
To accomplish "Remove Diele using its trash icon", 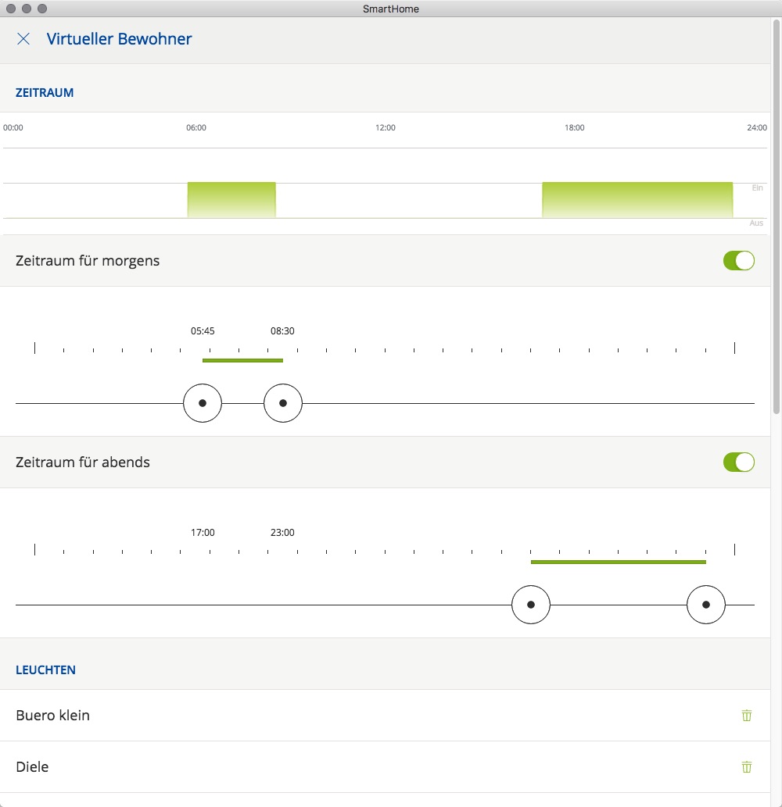I will click(746, 766).
